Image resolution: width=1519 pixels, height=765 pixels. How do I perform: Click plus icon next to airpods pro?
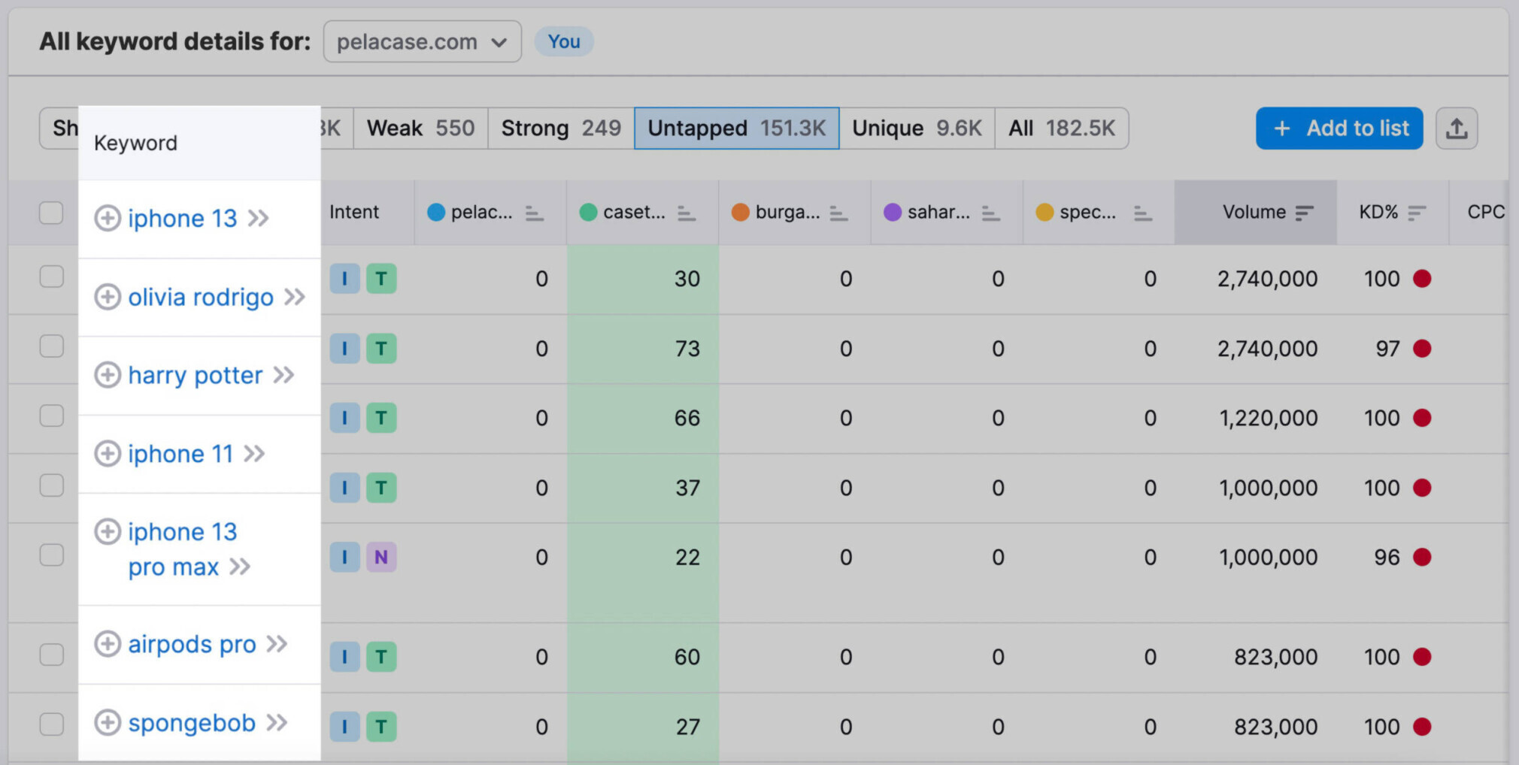click(x=108, y=643)
